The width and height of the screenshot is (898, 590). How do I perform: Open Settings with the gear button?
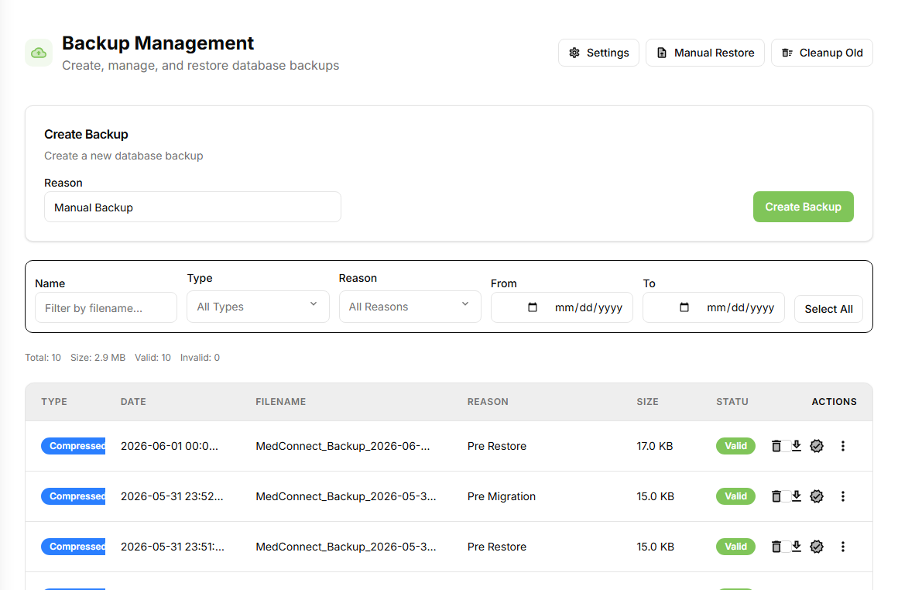point(598,53)
